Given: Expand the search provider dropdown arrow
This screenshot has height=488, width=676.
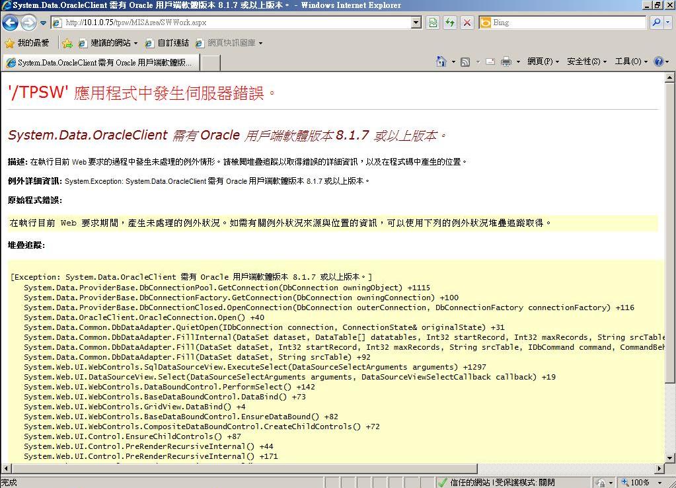Looking at the screenshot, I should click(x=667, y=22).
